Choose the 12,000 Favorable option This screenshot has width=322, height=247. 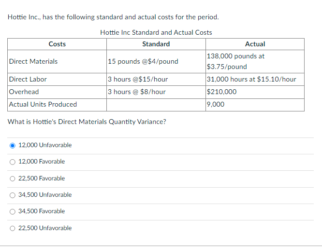tap(13, 162)
